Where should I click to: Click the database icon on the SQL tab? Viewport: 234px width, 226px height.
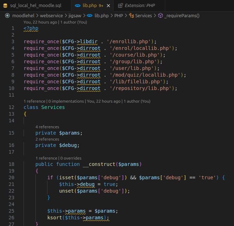tap(5, 6)
